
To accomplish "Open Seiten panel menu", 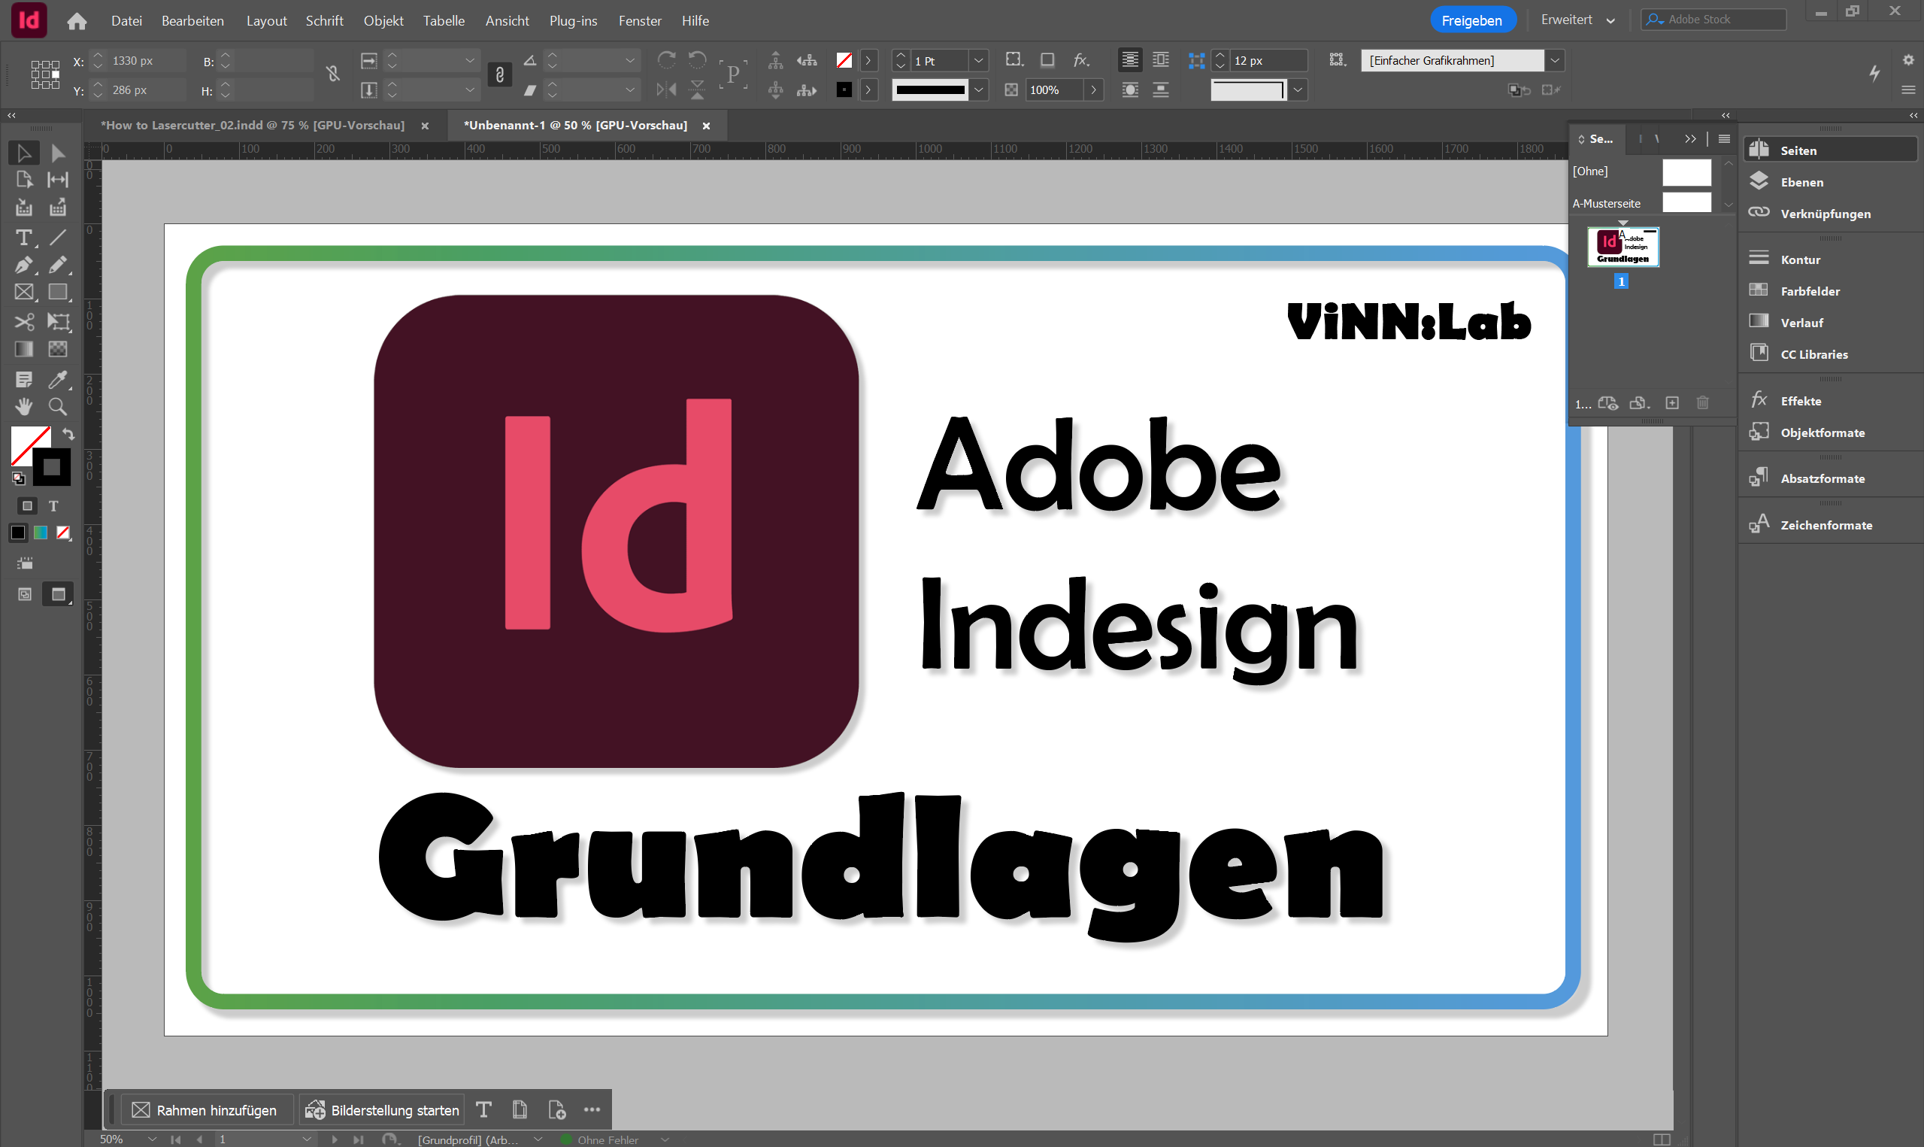I will point(1724,139).
